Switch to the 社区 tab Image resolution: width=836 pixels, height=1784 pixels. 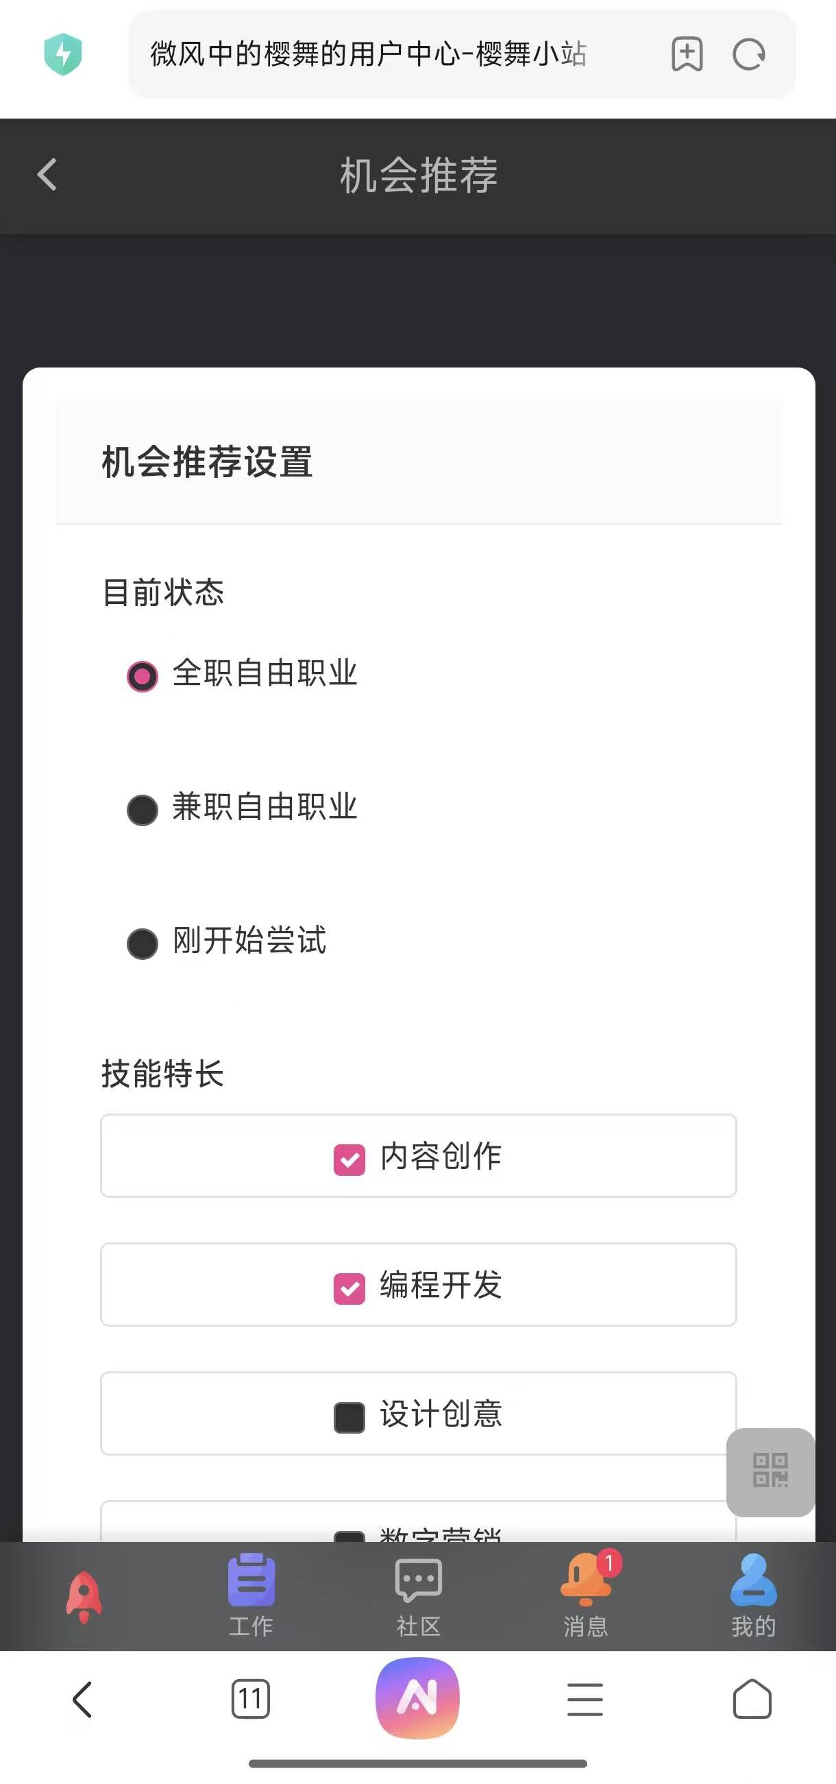418,1594
